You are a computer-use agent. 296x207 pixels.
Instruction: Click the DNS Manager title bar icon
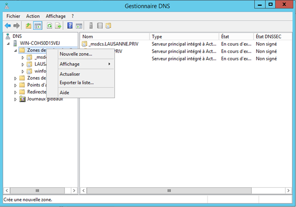click(7, 6)
